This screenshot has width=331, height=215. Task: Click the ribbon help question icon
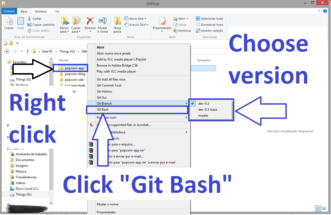click(325, 11)
